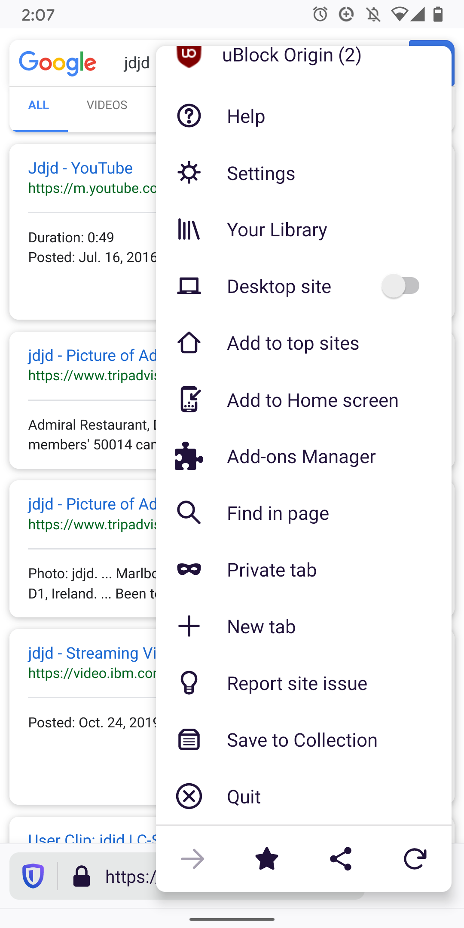
Task: Tap the share icon
Action: tap(341, 859)
